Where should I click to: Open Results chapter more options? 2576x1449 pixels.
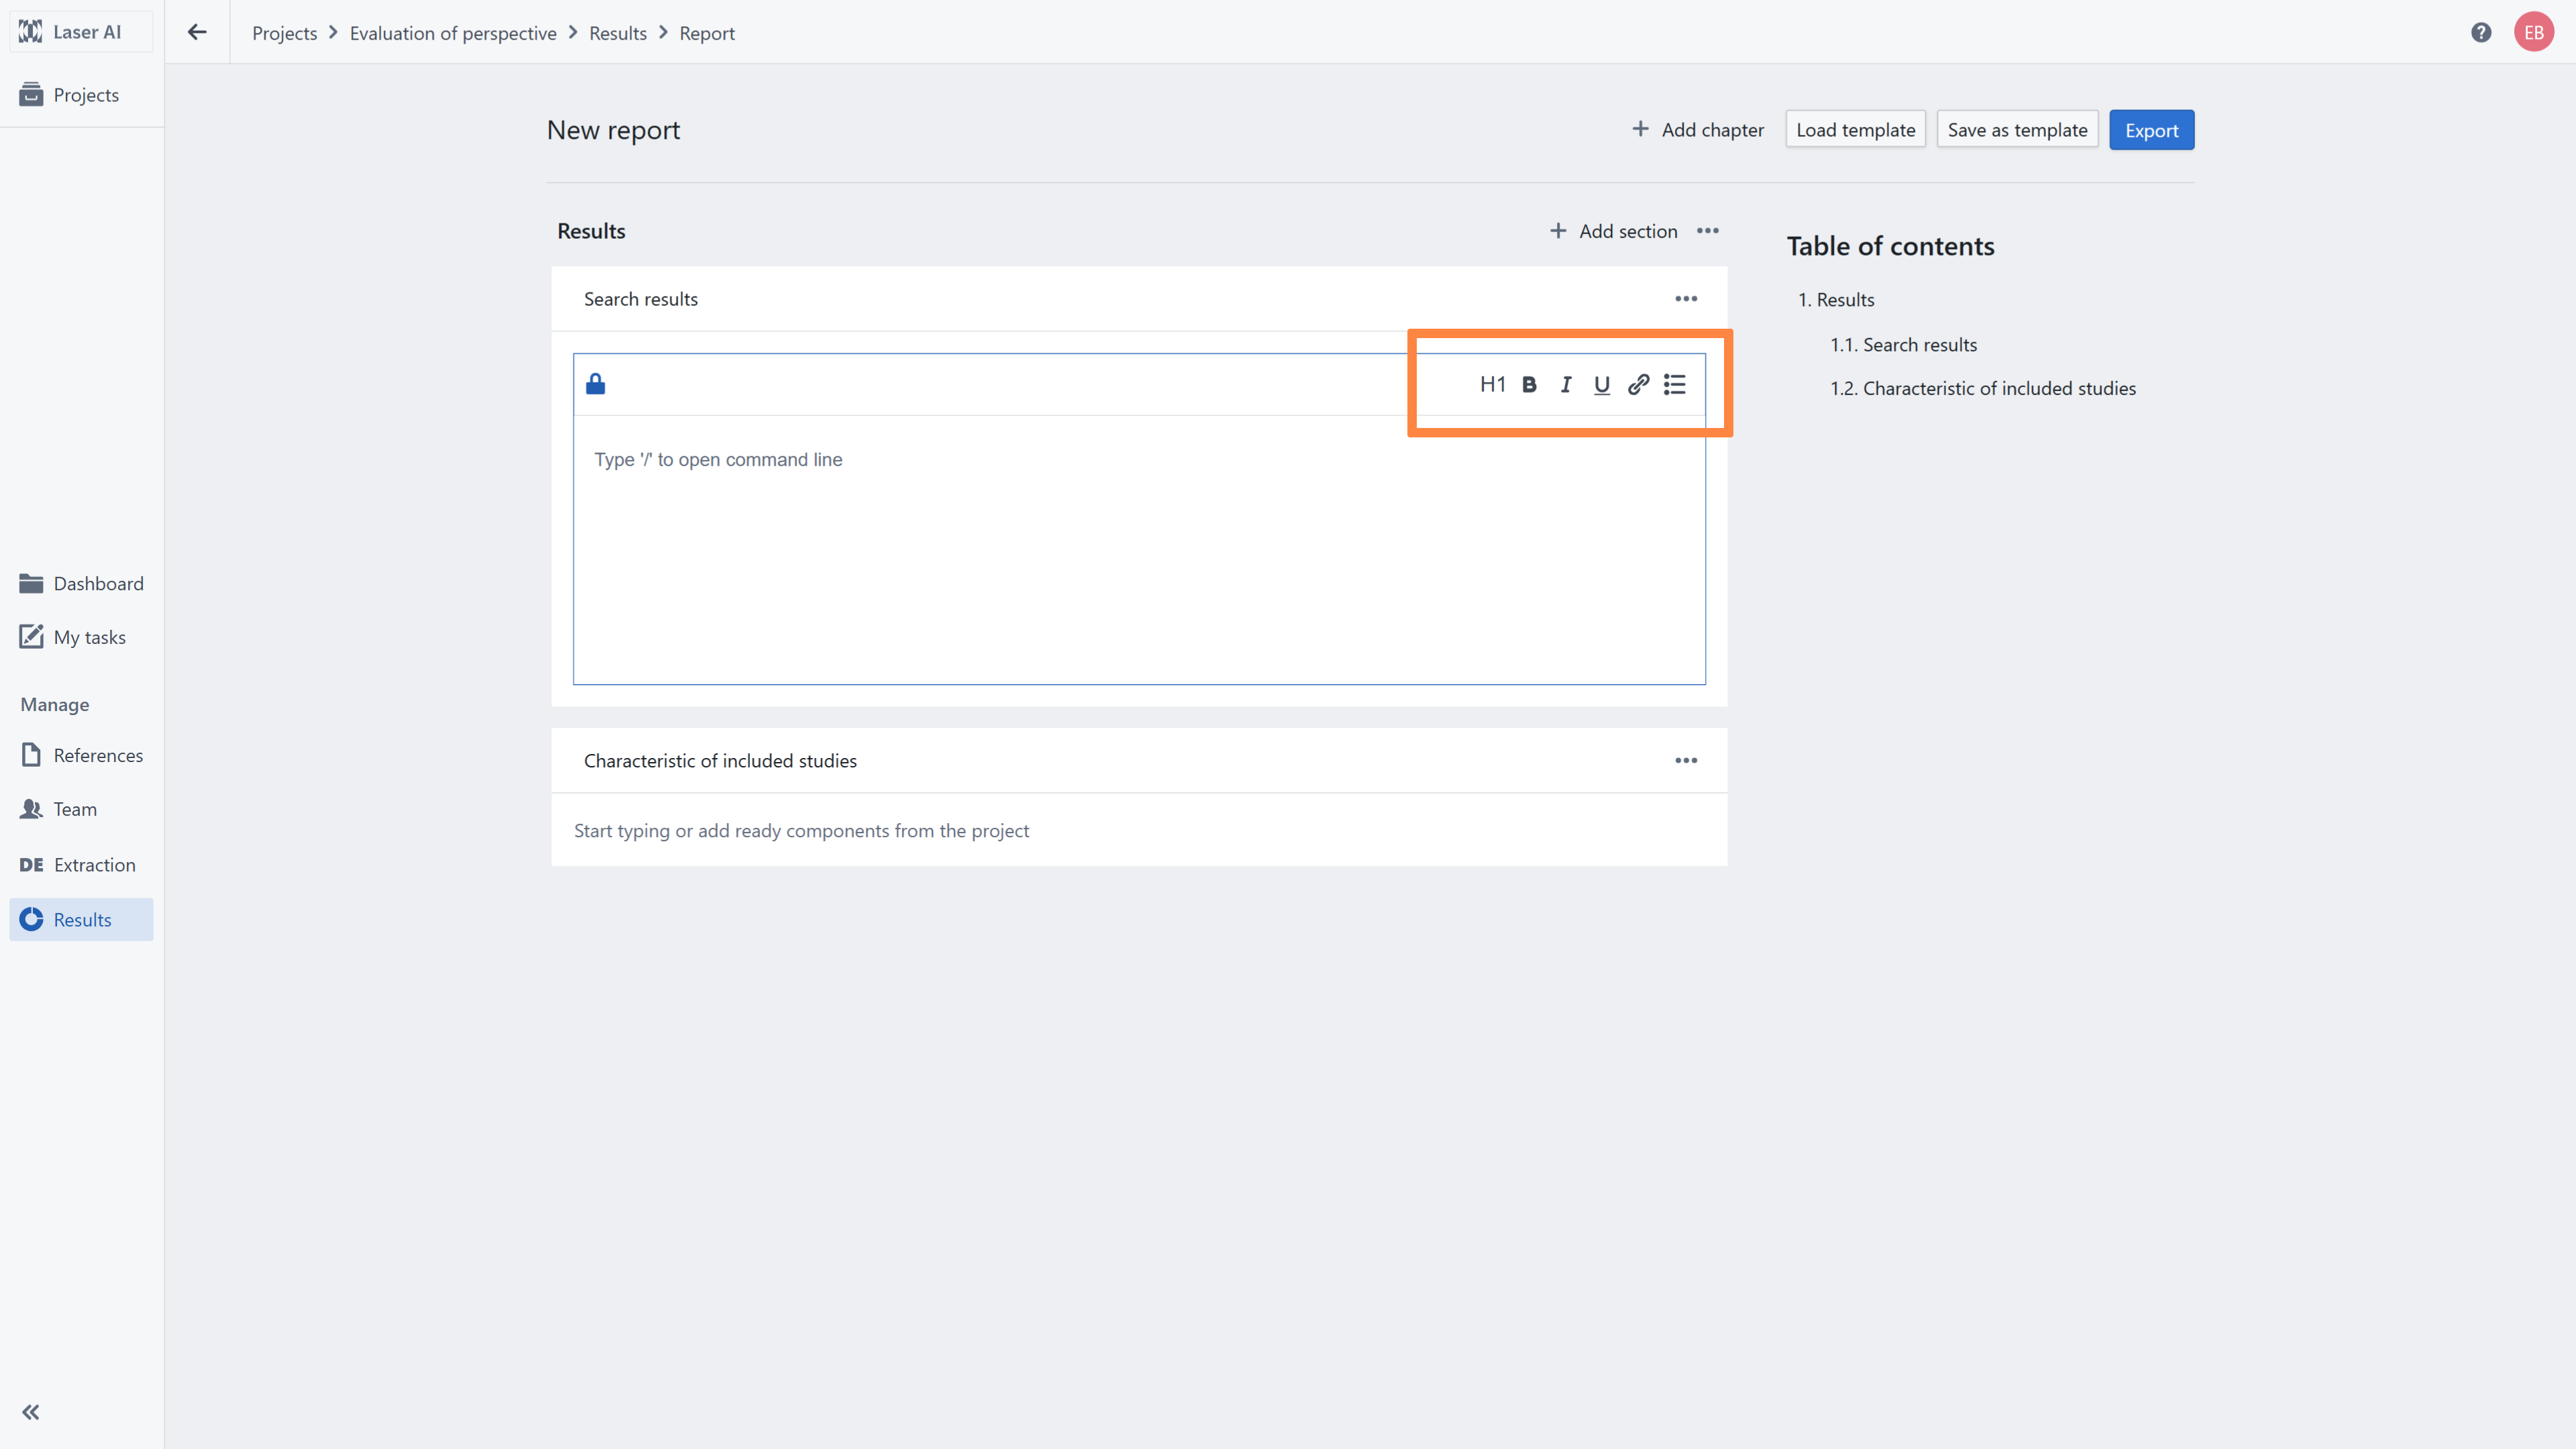[1708, 231]
